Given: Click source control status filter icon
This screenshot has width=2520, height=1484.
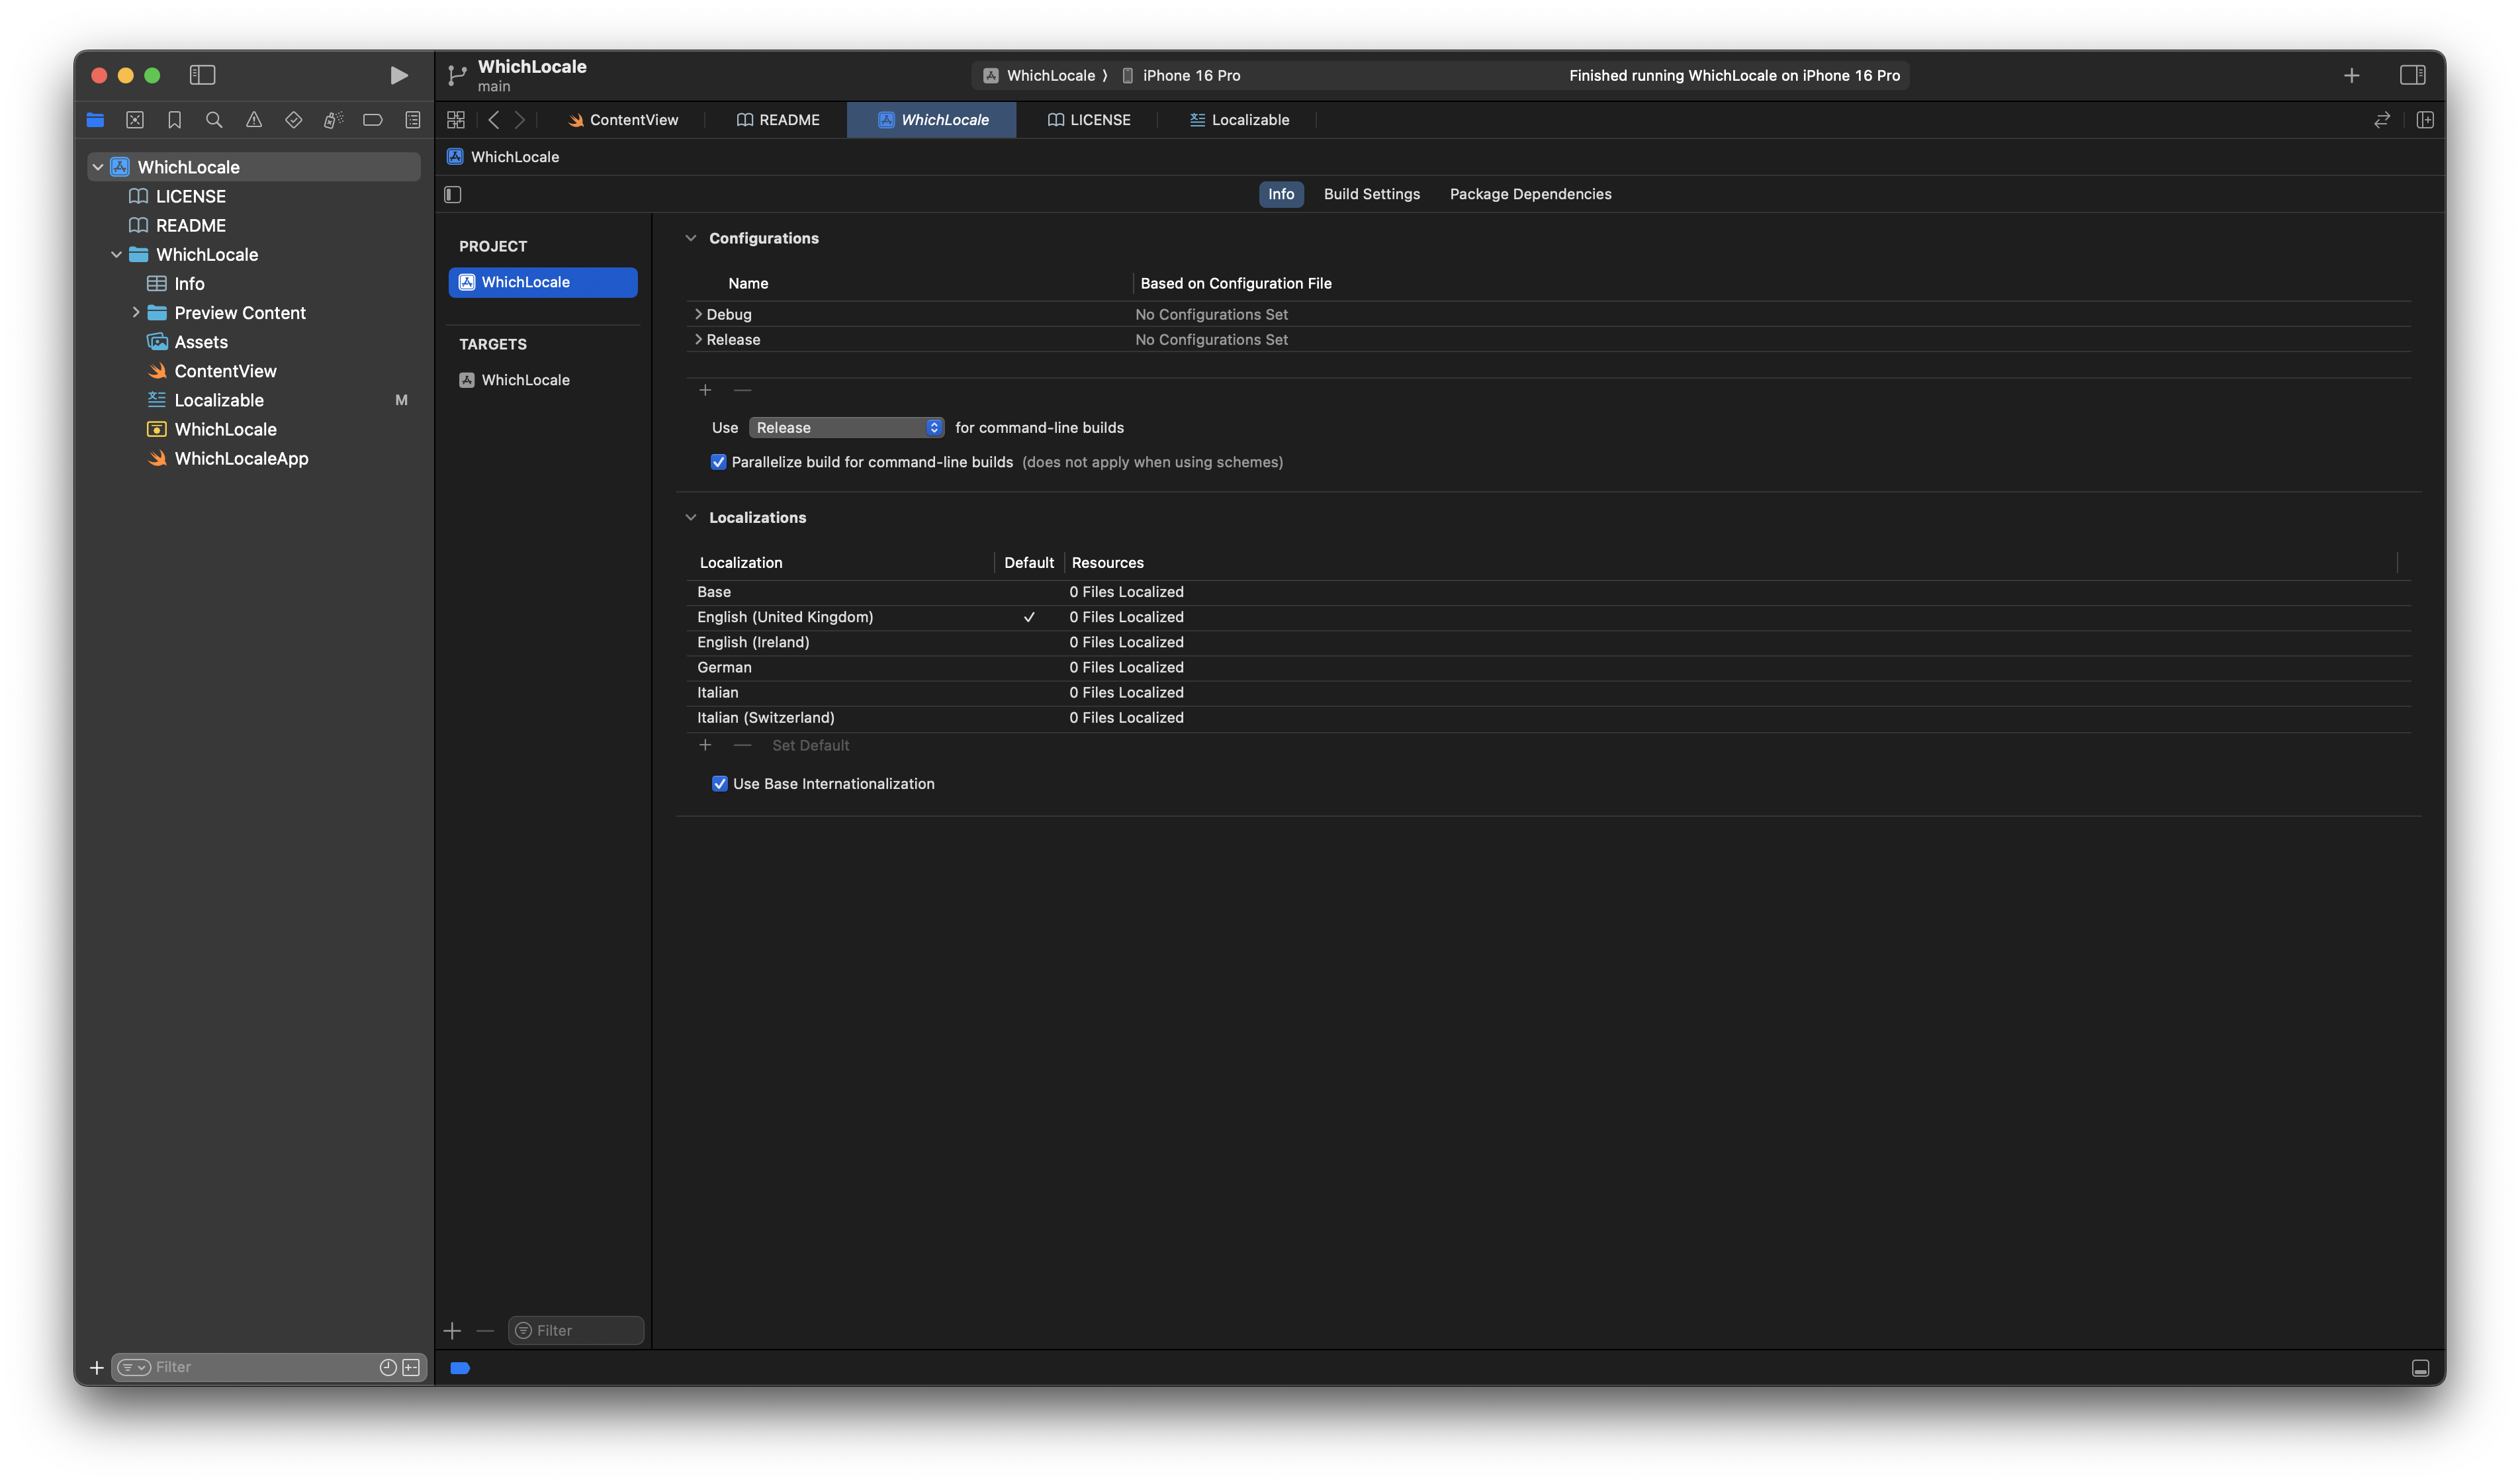Looking at the screenshot, I should tap(411, 1367).
